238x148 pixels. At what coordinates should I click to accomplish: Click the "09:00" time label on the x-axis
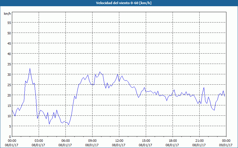(x=92, y=141)
